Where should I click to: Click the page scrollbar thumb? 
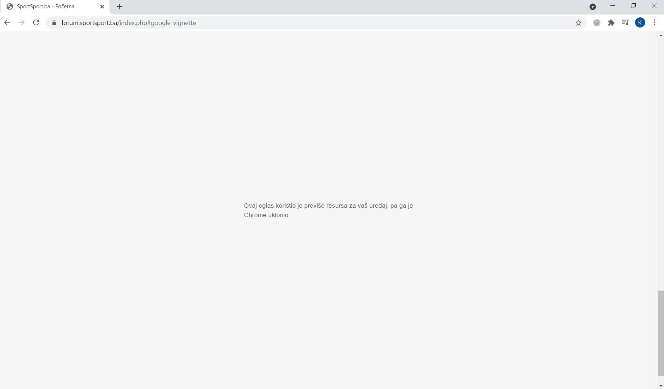pos(661,333)
